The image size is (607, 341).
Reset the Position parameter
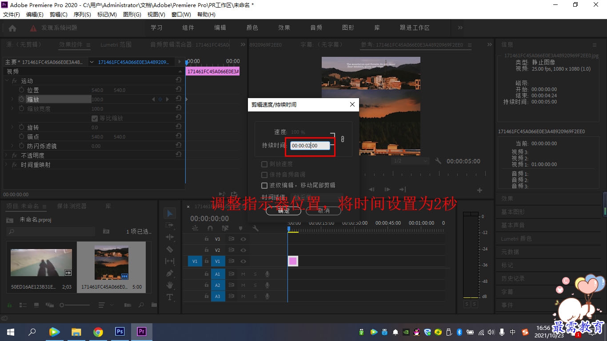pyautogui.click(x=178, y=90)
